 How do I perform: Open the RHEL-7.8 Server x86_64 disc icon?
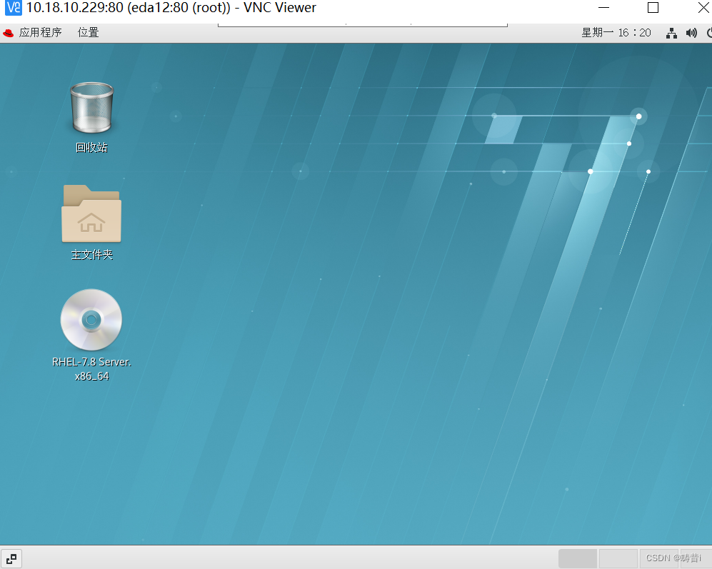pyautogui.click(x=91, y=319)
